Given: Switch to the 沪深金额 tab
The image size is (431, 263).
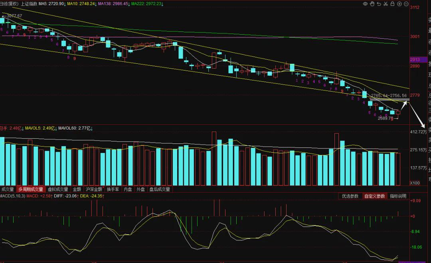Looking at the screenshot, I should pos(94,189).
